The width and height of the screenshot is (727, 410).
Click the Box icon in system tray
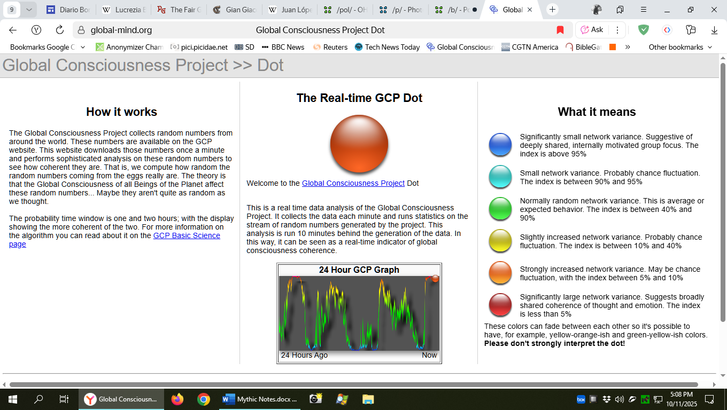[581, 399]
